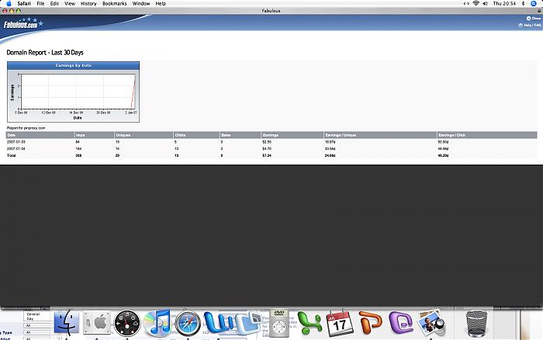This screenshot has width=543, height=340.
Task: Click the Total row label
Action: point(12,155)
